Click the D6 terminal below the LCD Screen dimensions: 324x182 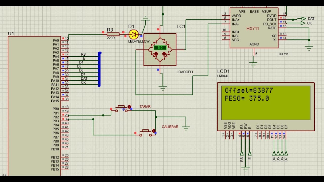coord(282,153)
